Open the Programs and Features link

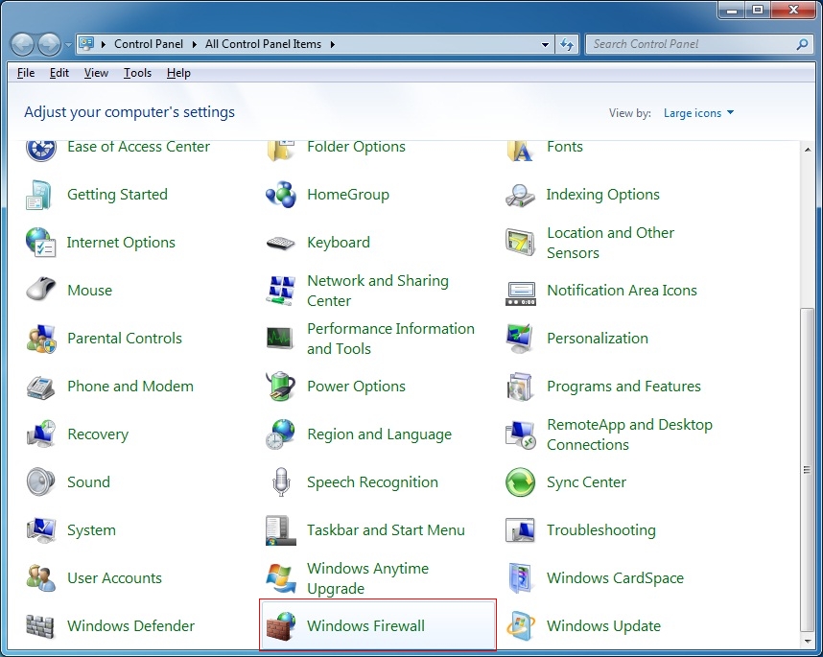click(623, 387)
